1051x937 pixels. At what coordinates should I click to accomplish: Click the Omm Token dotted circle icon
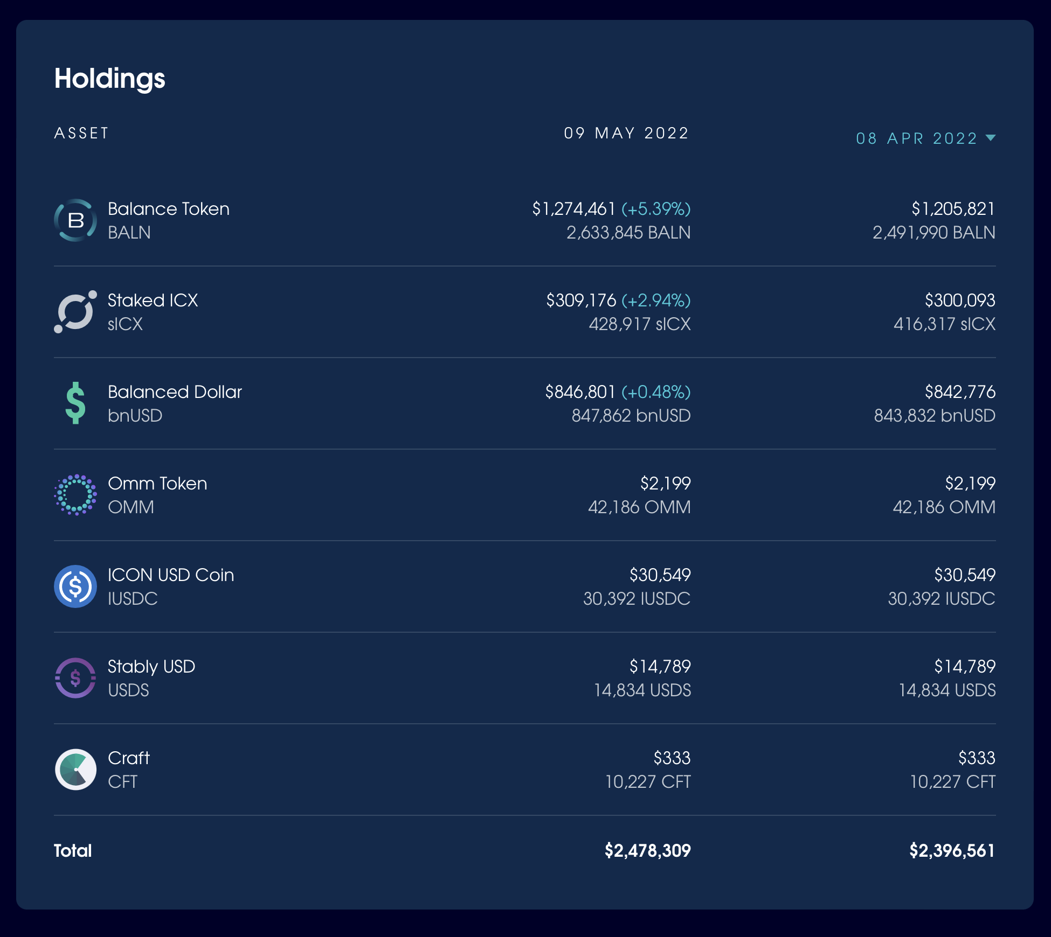75,495
